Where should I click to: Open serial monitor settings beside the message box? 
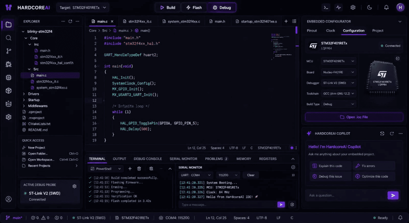click(x=292, y=205)
